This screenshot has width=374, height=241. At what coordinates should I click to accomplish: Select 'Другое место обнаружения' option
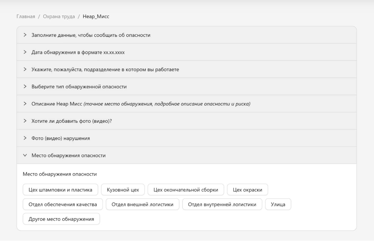pos(61,219)
